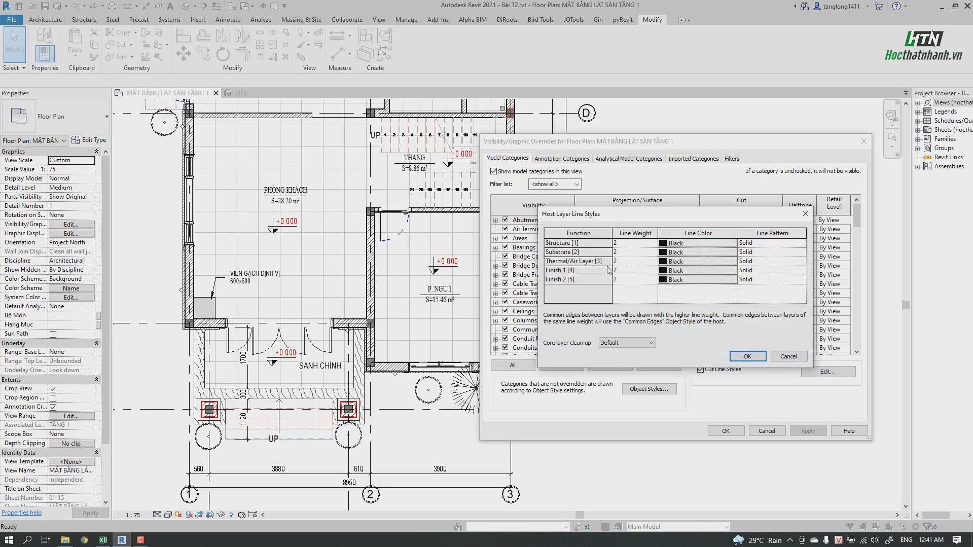
Task: Click the Save icon in quick access toolbar
Action: [45, 6]
